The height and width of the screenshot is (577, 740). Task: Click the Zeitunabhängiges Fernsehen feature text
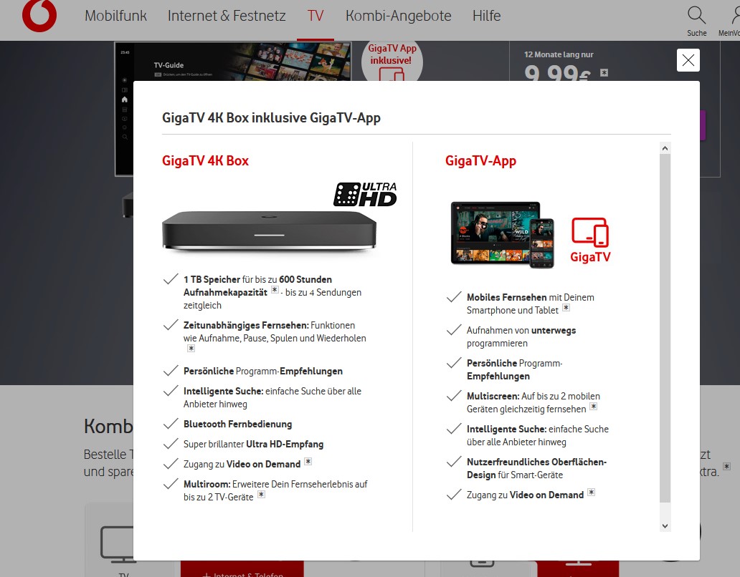(275, 331)
